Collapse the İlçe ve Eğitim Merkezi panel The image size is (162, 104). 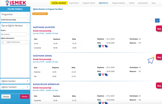tap(27, 25)
